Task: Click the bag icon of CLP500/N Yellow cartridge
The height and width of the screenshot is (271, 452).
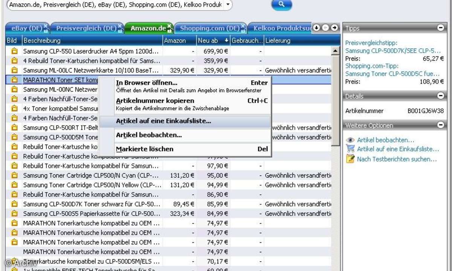Action: 14,185
